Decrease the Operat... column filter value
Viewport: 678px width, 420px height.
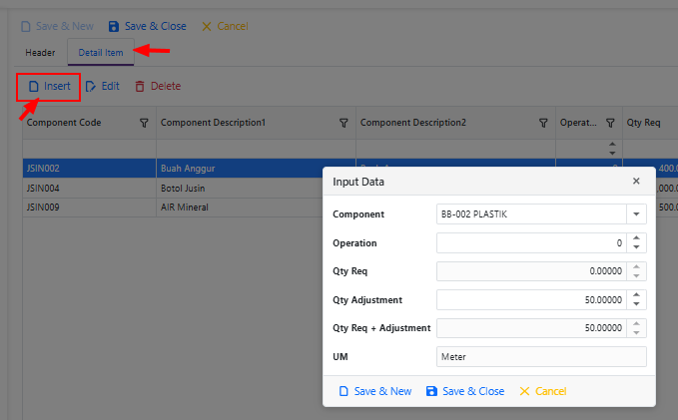pos(612,153)
